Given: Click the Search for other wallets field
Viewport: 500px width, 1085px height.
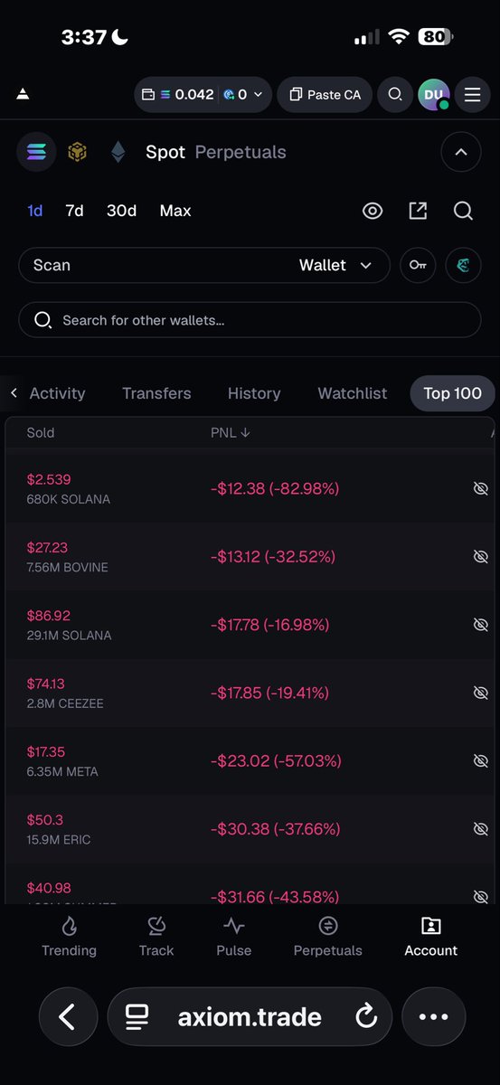Looking at the screenshot, I should pos(250,320).
